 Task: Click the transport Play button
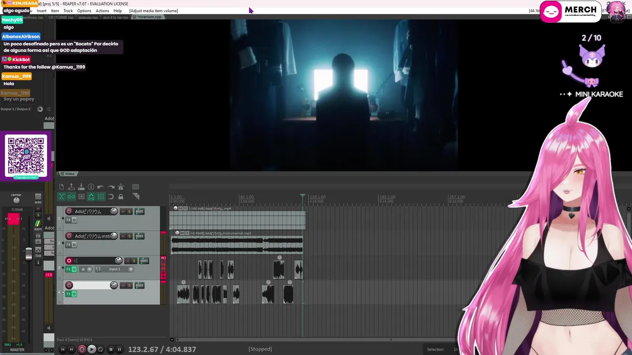click(x=91, y=349)
